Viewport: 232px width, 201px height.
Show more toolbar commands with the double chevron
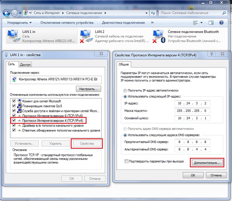(152, 23)
